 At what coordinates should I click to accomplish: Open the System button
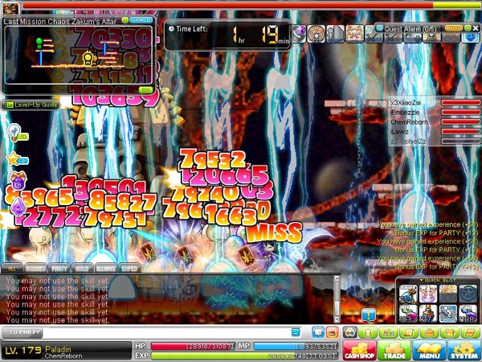pyautogui.click(x=464, y=350)
